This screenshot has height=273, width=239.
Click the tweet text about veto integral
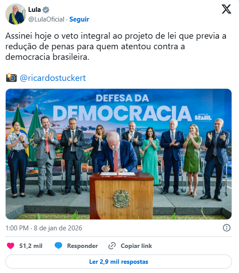click(116, 46)
